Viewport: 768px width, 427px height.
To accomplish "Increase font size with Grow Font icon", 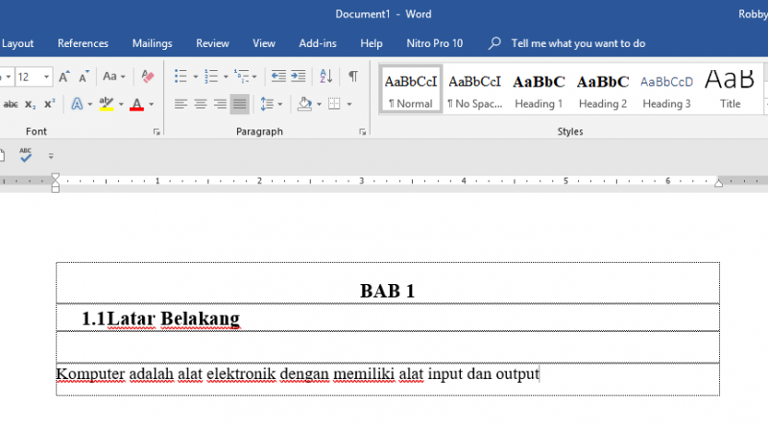I will tap(63, 77).
